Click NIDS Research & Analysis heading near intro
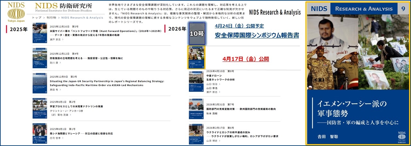 pos(275,12)
